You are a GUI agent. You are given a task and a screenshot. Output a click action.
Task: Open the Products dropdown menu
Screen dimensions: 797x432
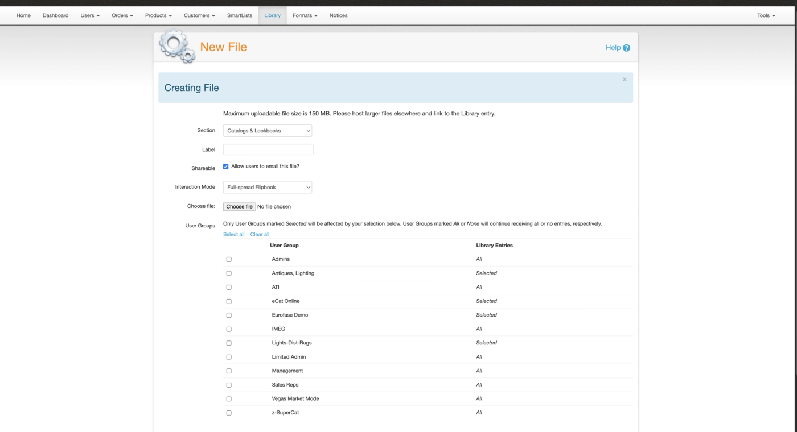158,15
